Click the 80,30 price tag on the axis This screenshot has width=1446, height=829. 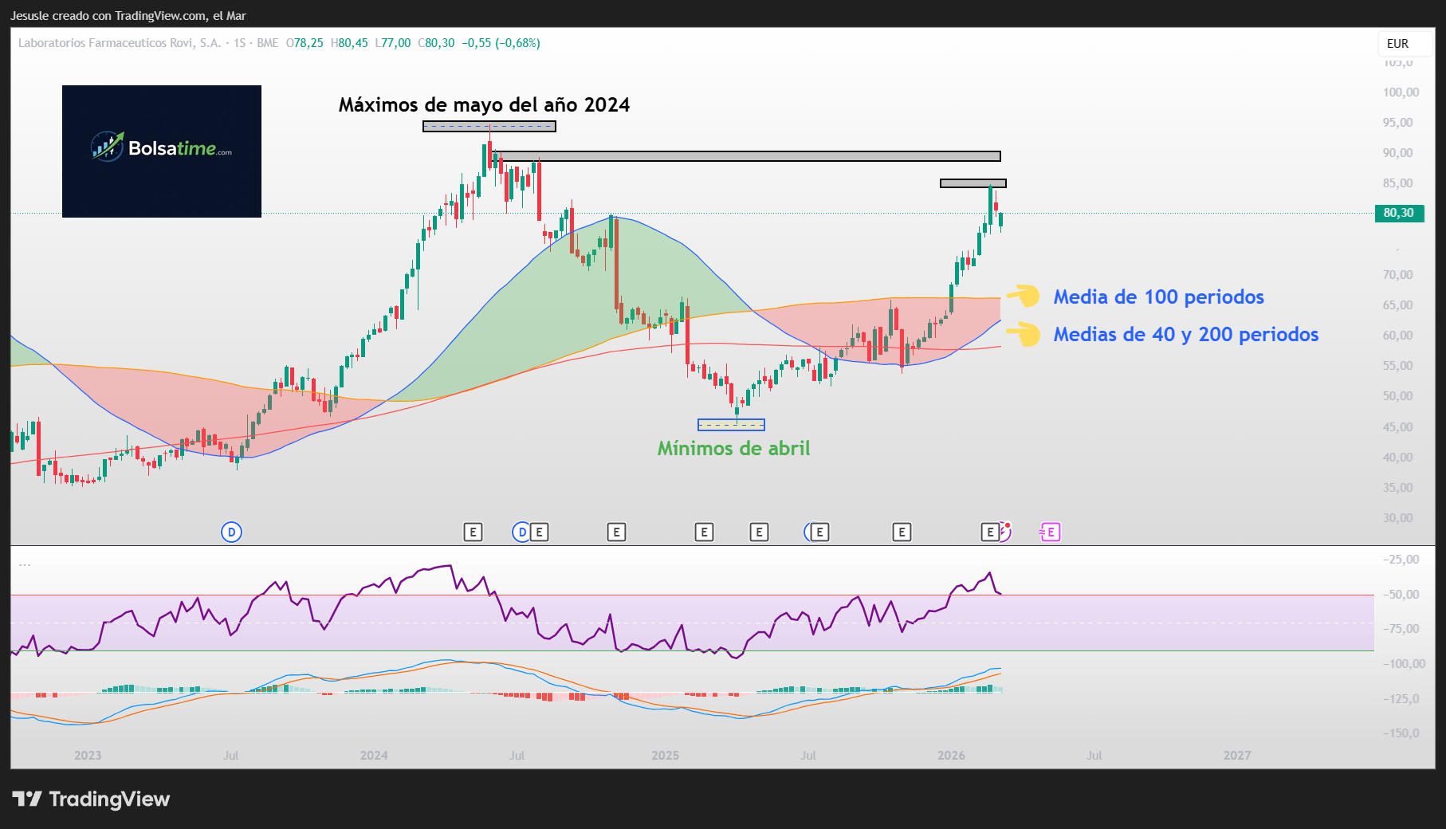(x=1400, y=214)
